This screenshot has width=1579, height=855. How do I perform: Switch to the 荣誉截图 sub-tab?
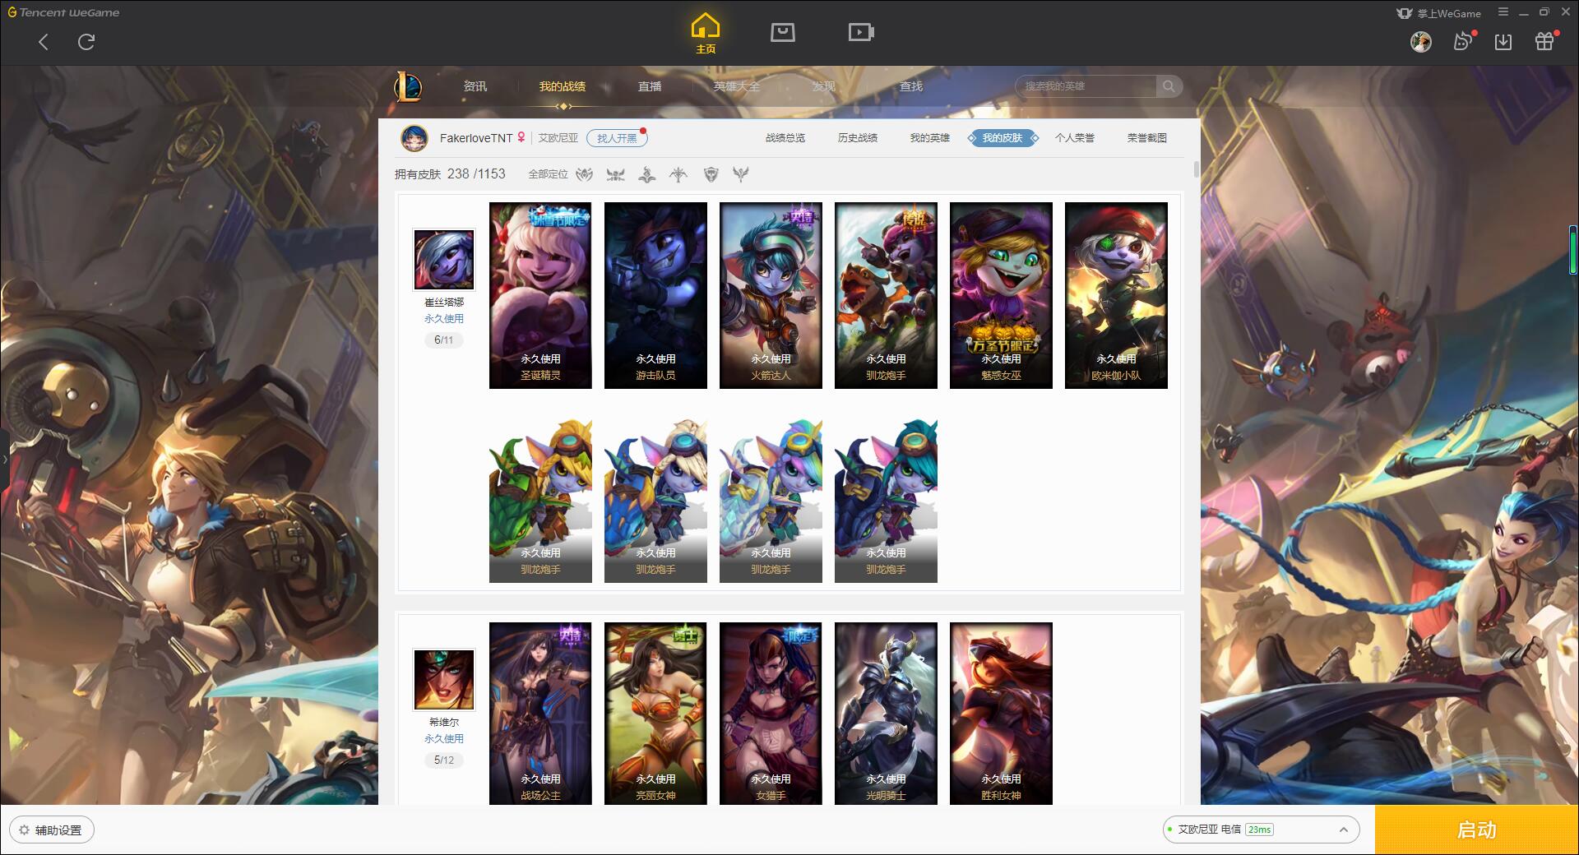[1147, 138]
